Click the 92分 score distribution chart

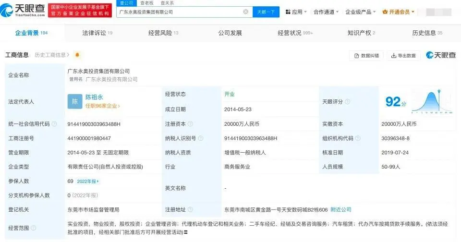(432, 101)
